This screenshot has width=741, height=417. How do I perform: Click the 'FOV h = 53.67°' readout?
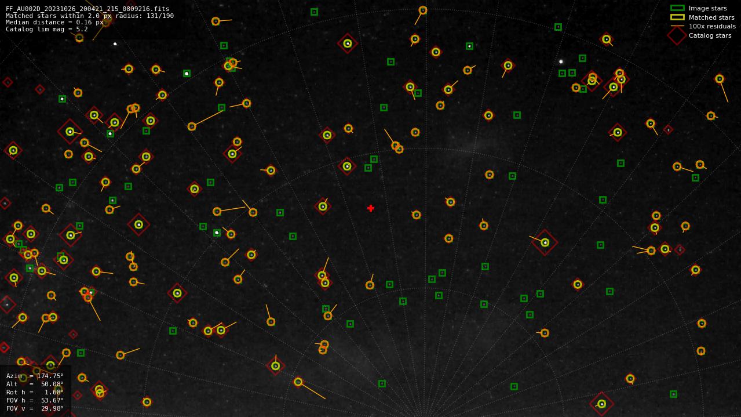[35, 400]
